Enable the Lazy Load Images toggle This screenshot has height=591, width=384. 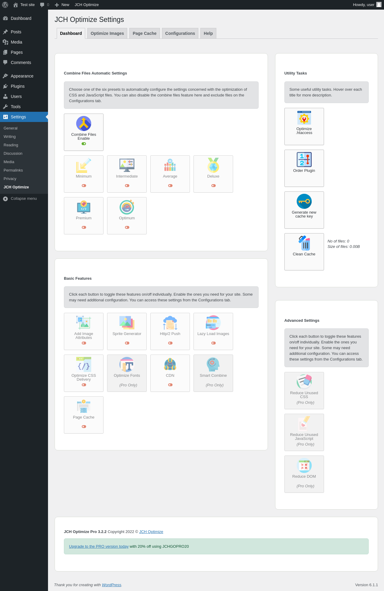[x=213, y=343]
